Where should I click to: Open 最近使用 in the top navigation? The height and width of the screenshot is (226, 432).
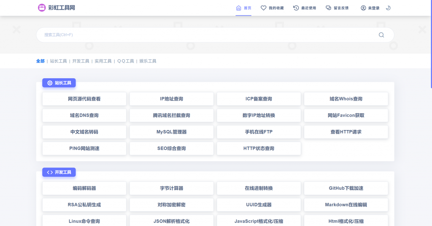click(305, 8)
